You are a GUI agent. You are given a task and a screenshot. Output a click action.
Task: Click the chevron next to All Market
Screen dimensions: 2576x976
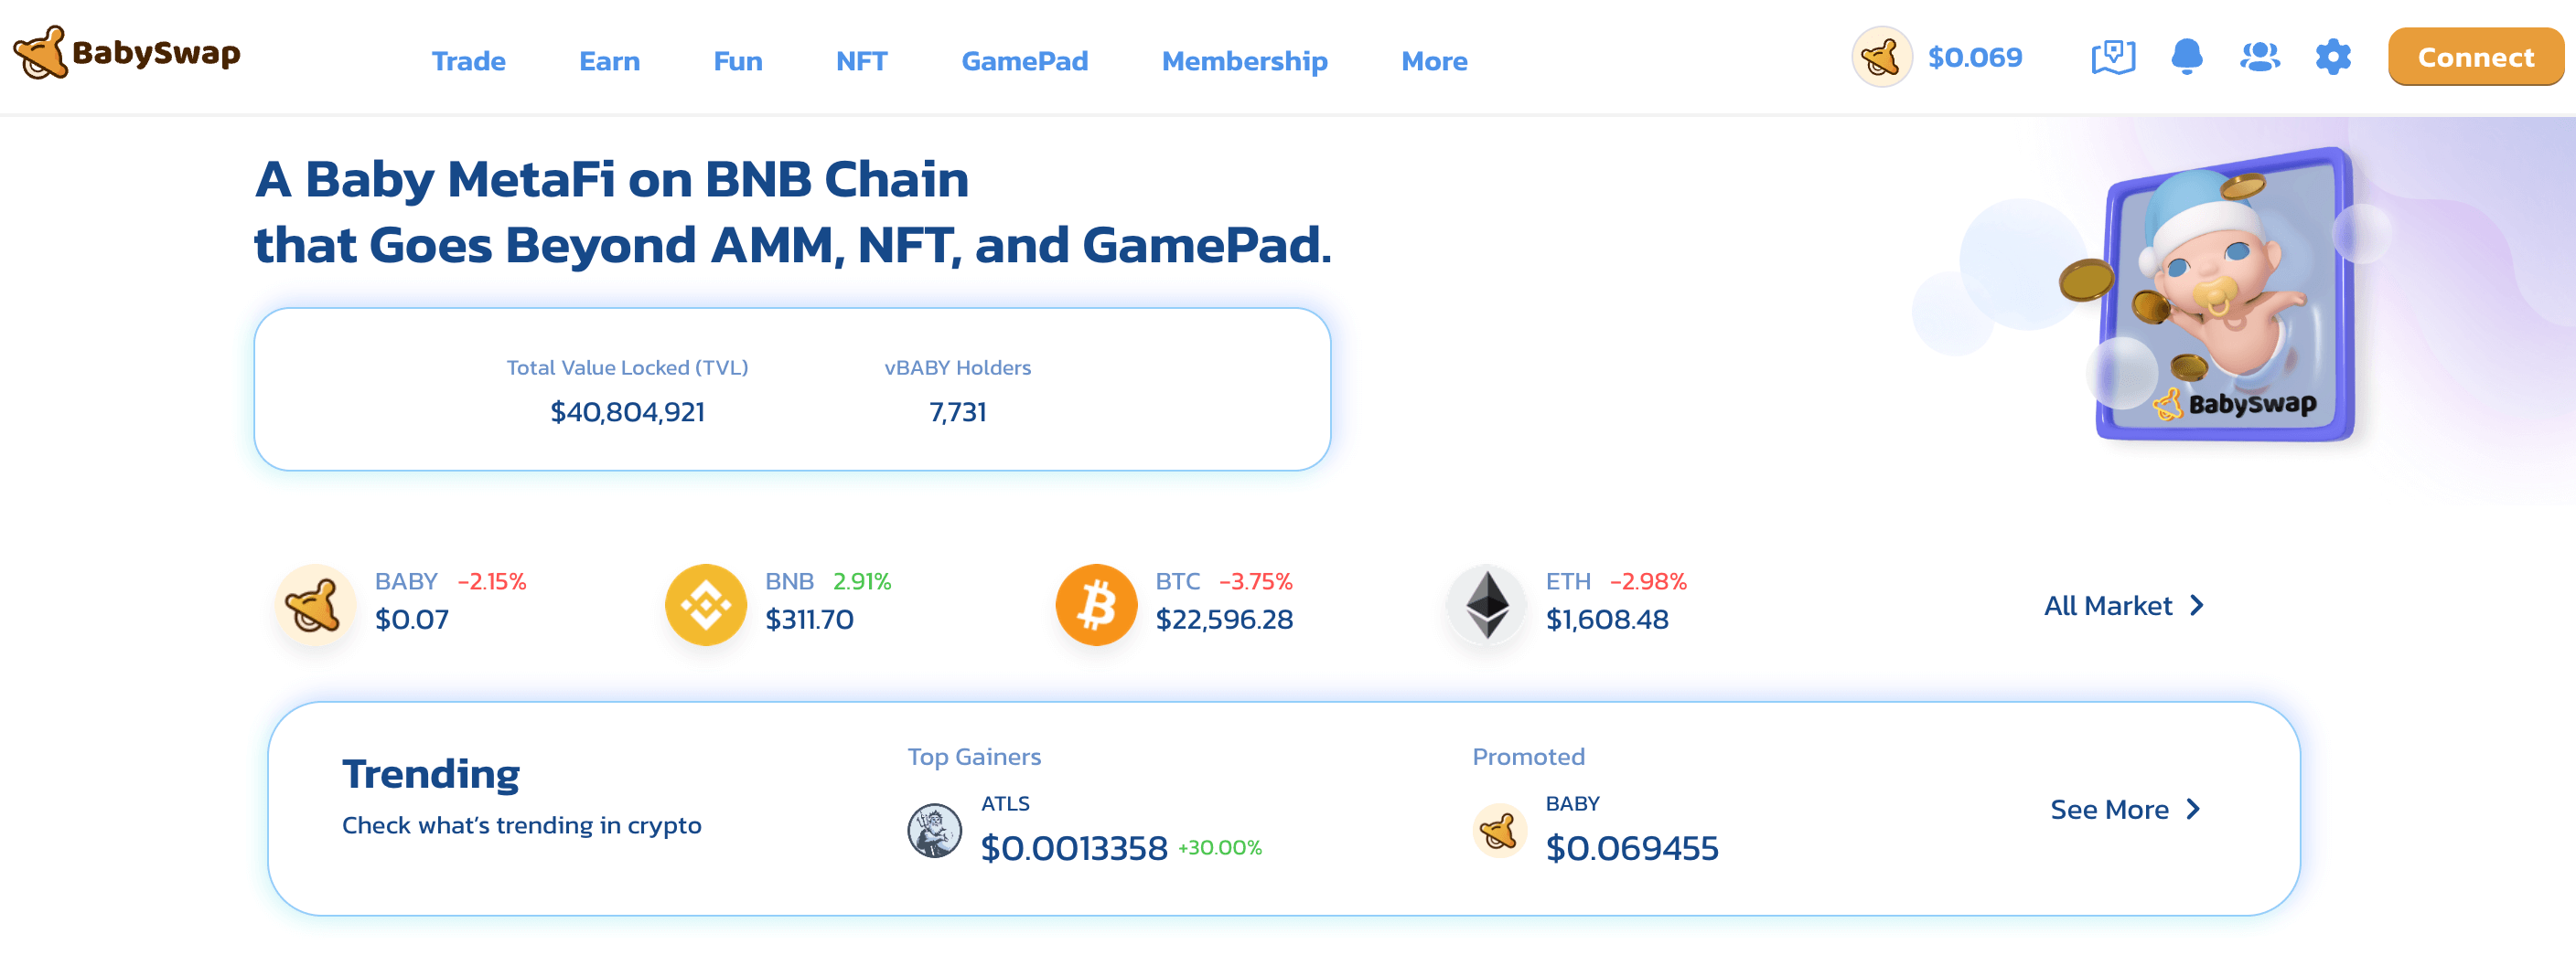(2196, 605)
